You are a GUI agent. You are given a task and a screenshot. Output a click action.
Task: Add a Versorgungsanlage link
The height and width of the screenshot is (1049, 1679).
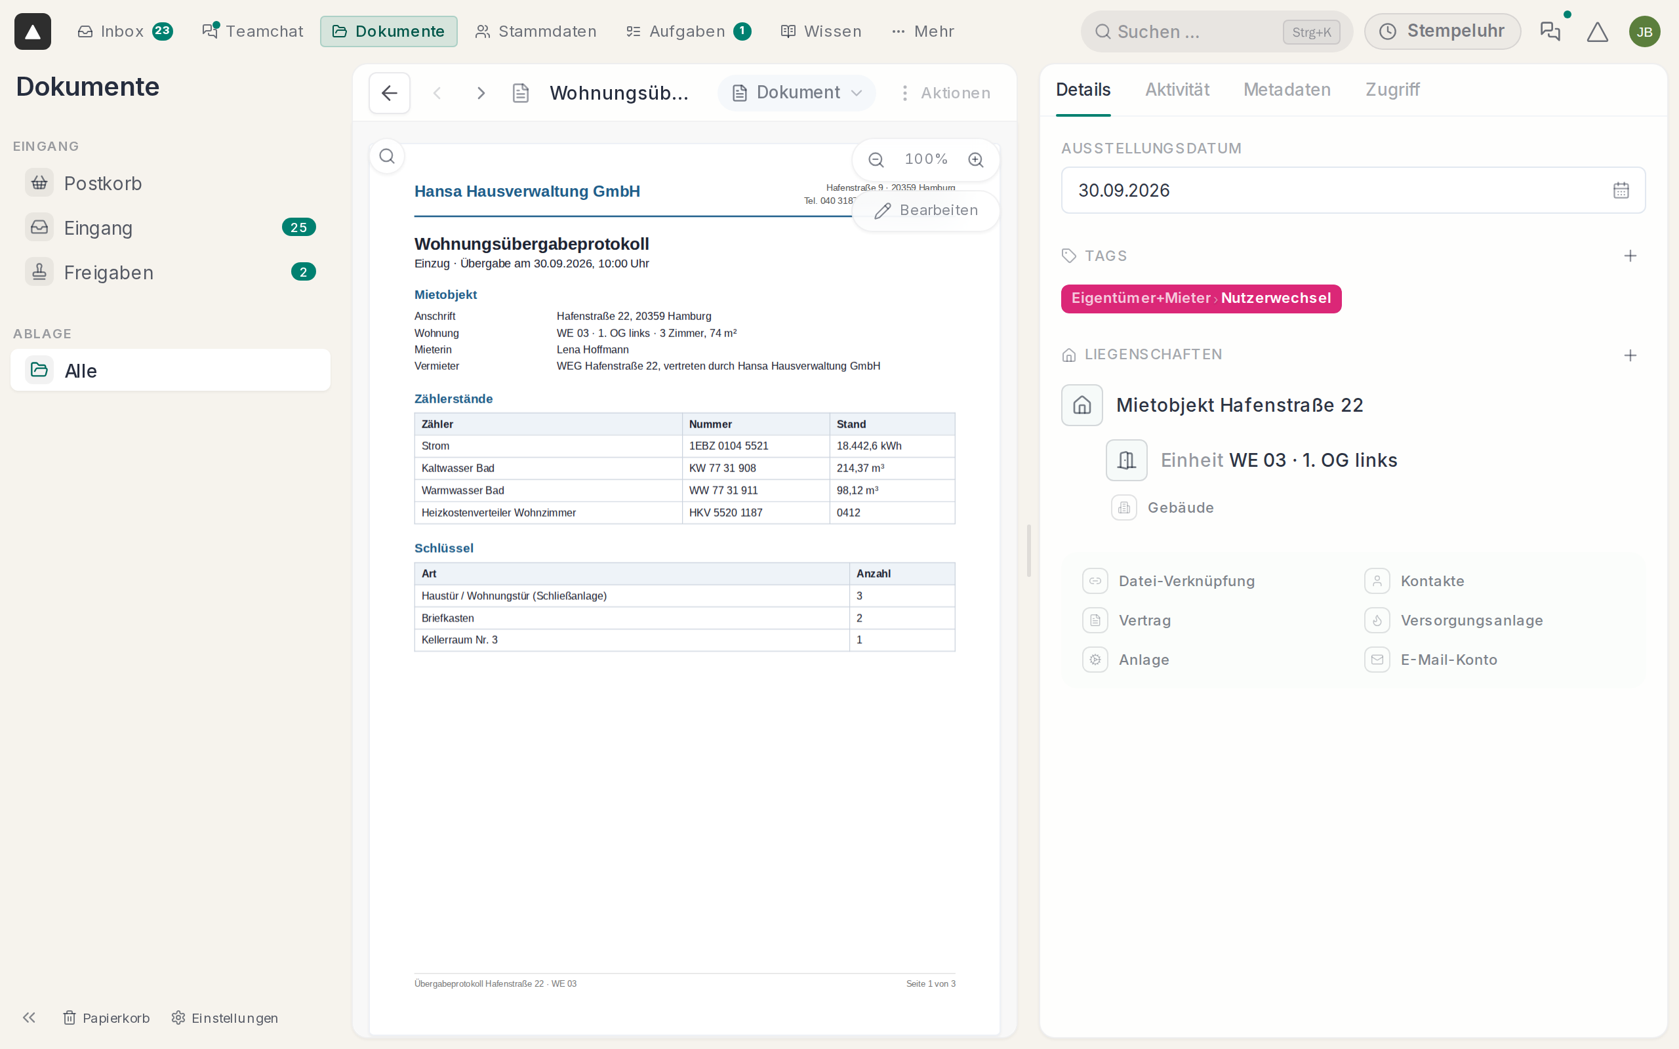click(1454, 620)
